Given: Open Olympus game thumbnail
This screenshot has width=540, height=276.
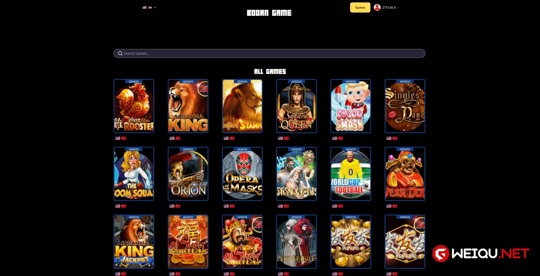Looking at the screenshot, I should [x=296, y=174].
